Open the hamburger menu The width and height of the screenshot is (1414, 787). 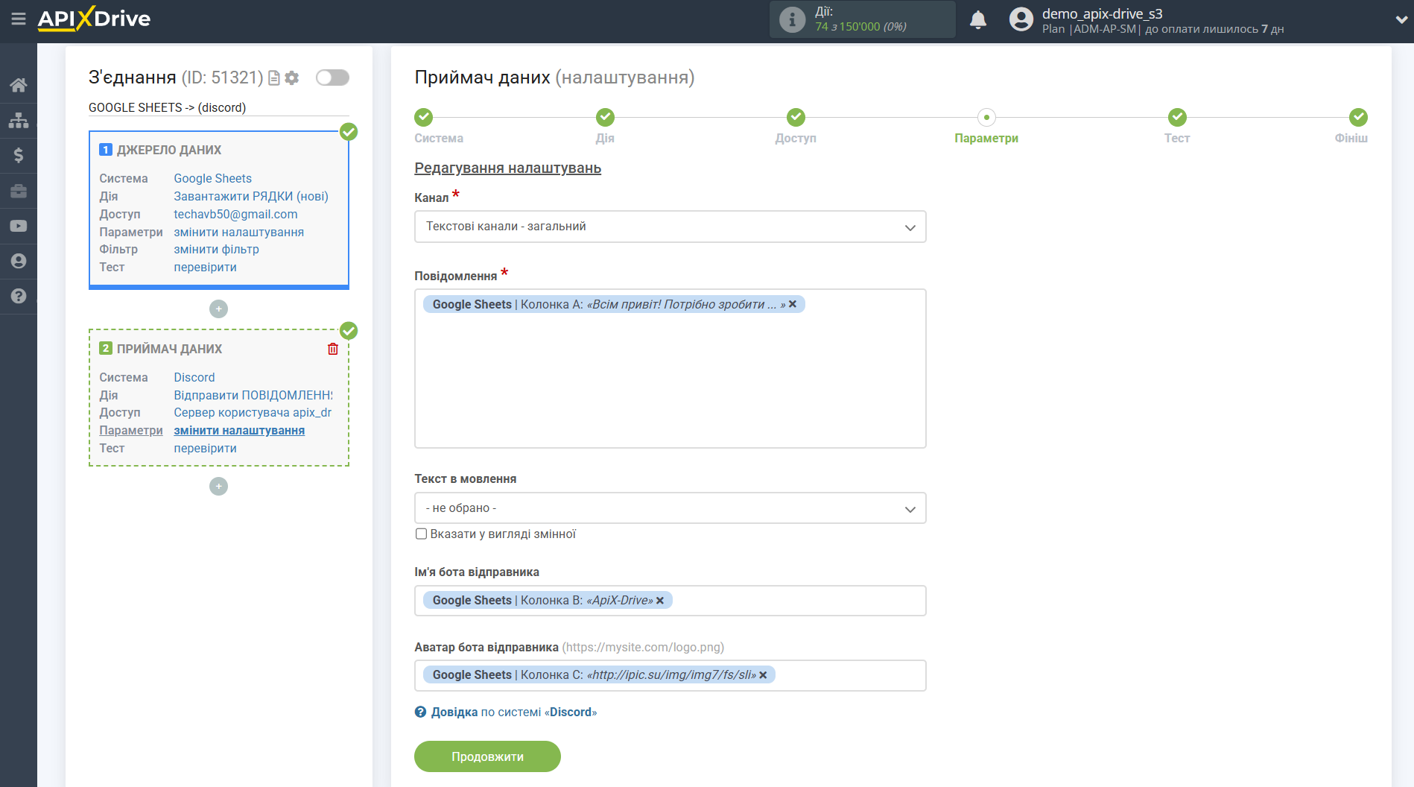coord(19,19)
